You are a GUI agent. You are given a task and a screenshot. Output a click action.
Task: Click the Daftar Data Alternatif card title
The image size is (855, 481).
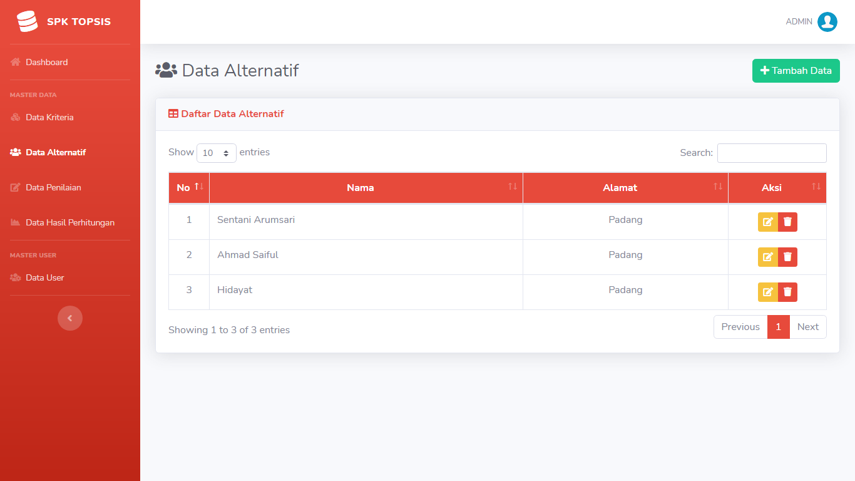[232, 114]
